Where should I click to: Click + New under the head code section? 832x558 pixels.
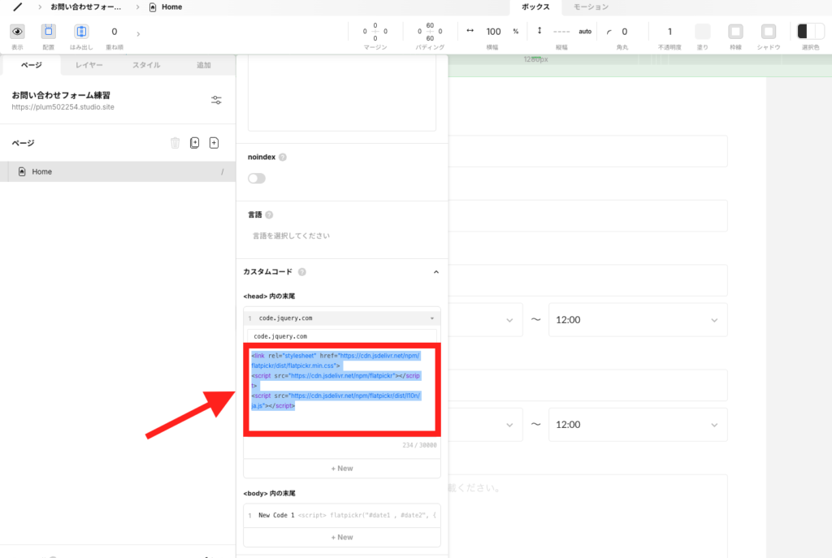tap(342, 469)
